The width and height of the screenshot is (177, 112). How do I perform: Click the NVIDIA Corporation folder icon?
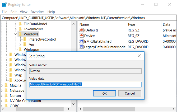(x=6, y=101)
